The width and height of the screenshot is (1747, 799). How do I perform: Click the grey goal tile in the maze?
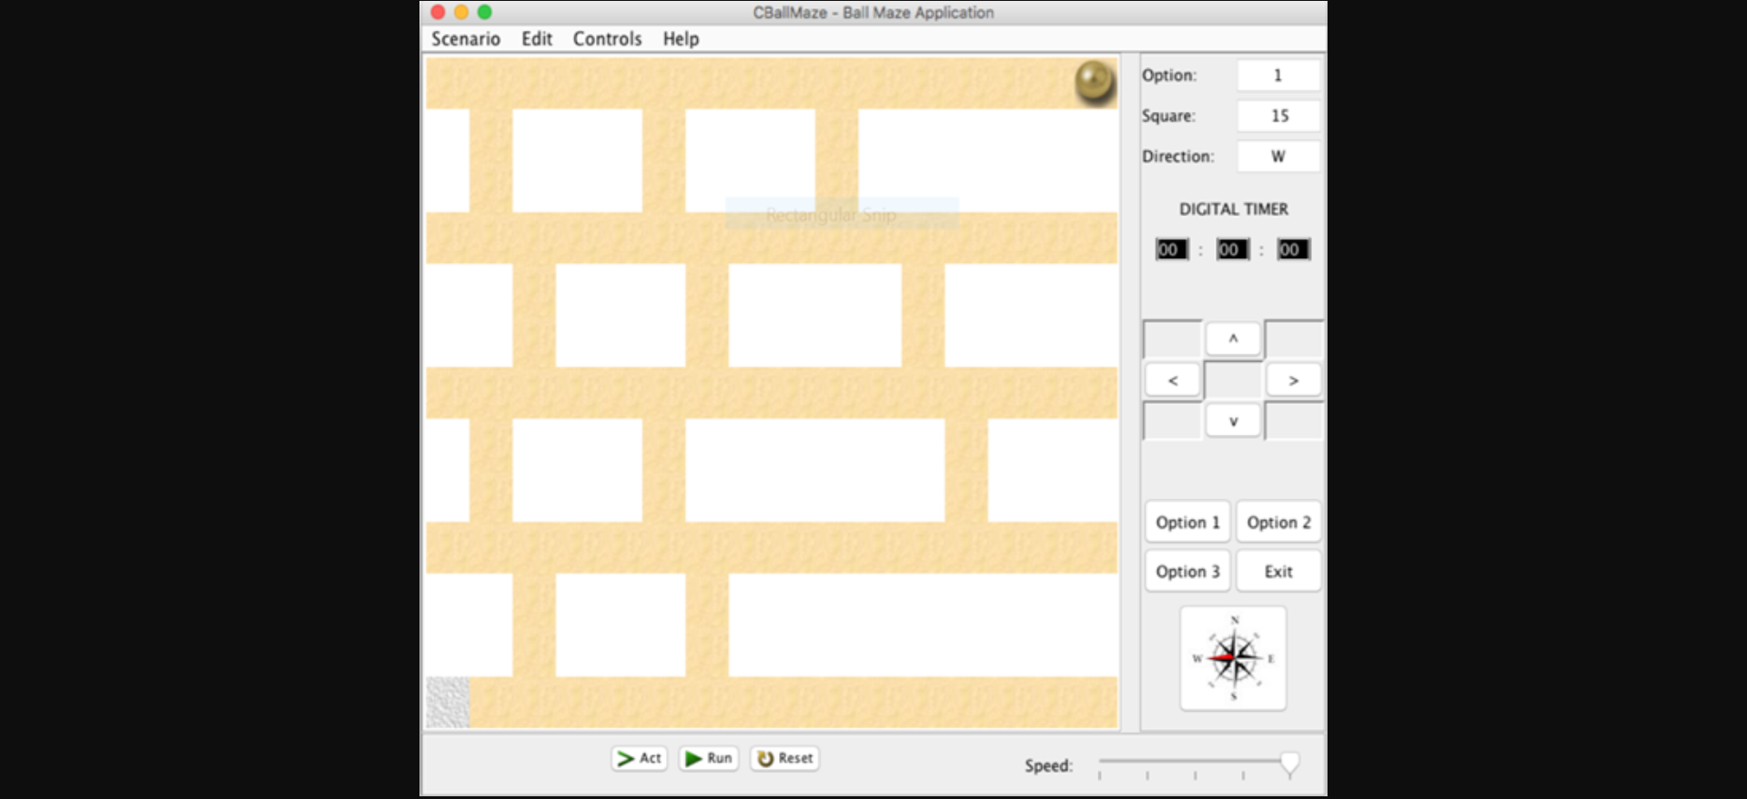coord(448,702)
